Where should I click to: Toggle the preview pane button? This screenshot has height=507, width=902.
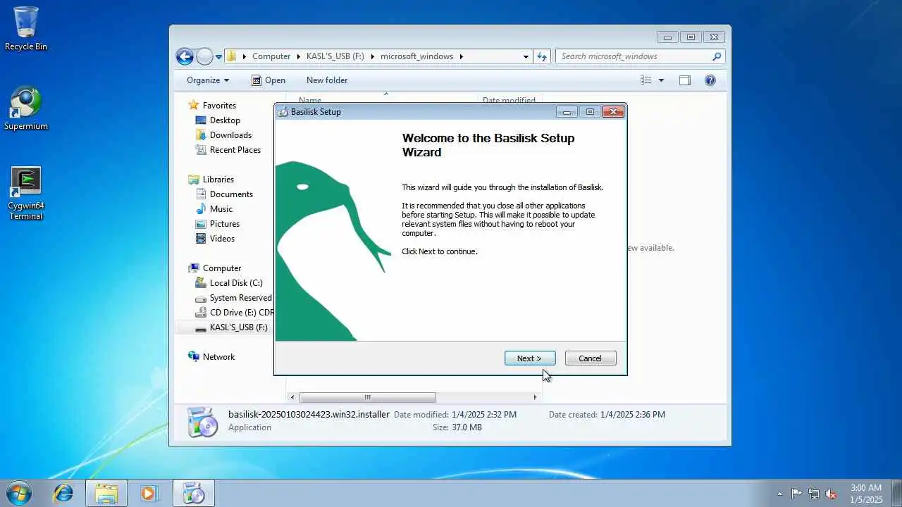pos(685,80)
